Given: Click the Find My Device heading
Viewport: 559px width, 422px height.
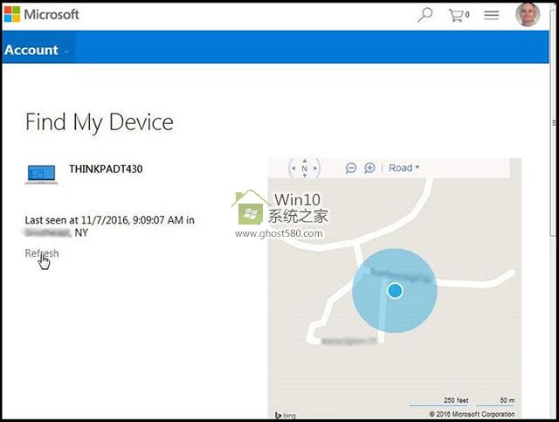Looking at the screenshot, I should (x=100, y=122).
